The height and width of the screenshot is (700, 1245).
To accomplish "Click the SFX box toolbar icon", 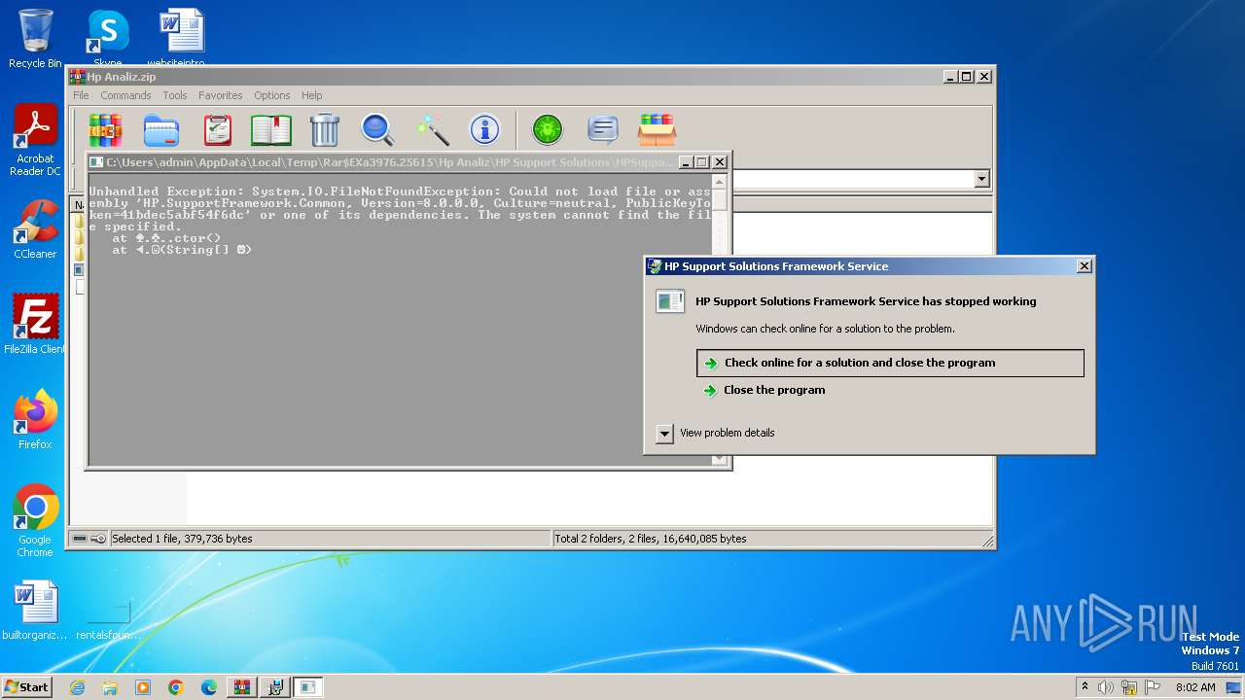I will pyautogui.click(x=657, y=129).
